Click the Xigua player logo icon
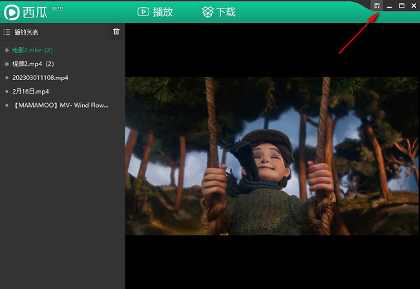 [x=12, y=12]
